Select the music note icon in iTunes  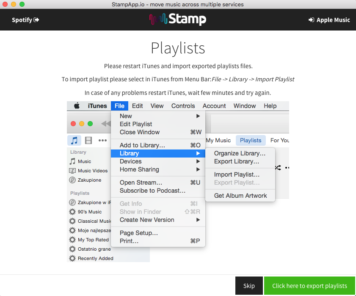75,140
